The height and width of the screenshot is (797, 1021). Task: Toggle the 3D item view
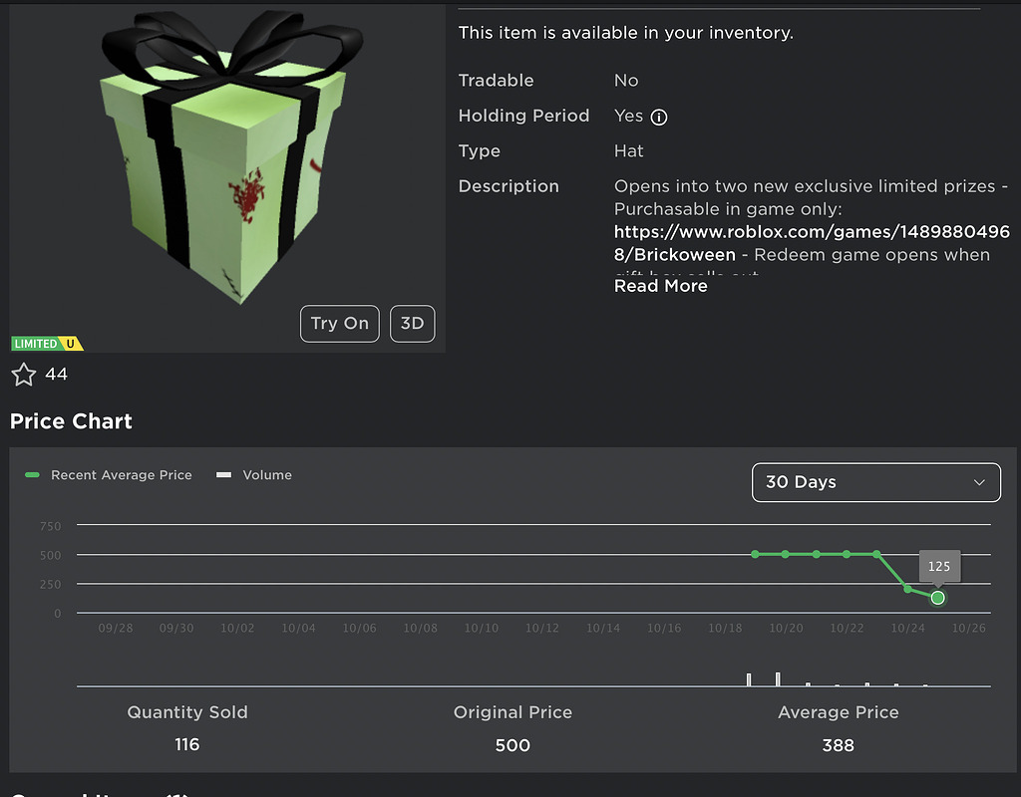412,324
